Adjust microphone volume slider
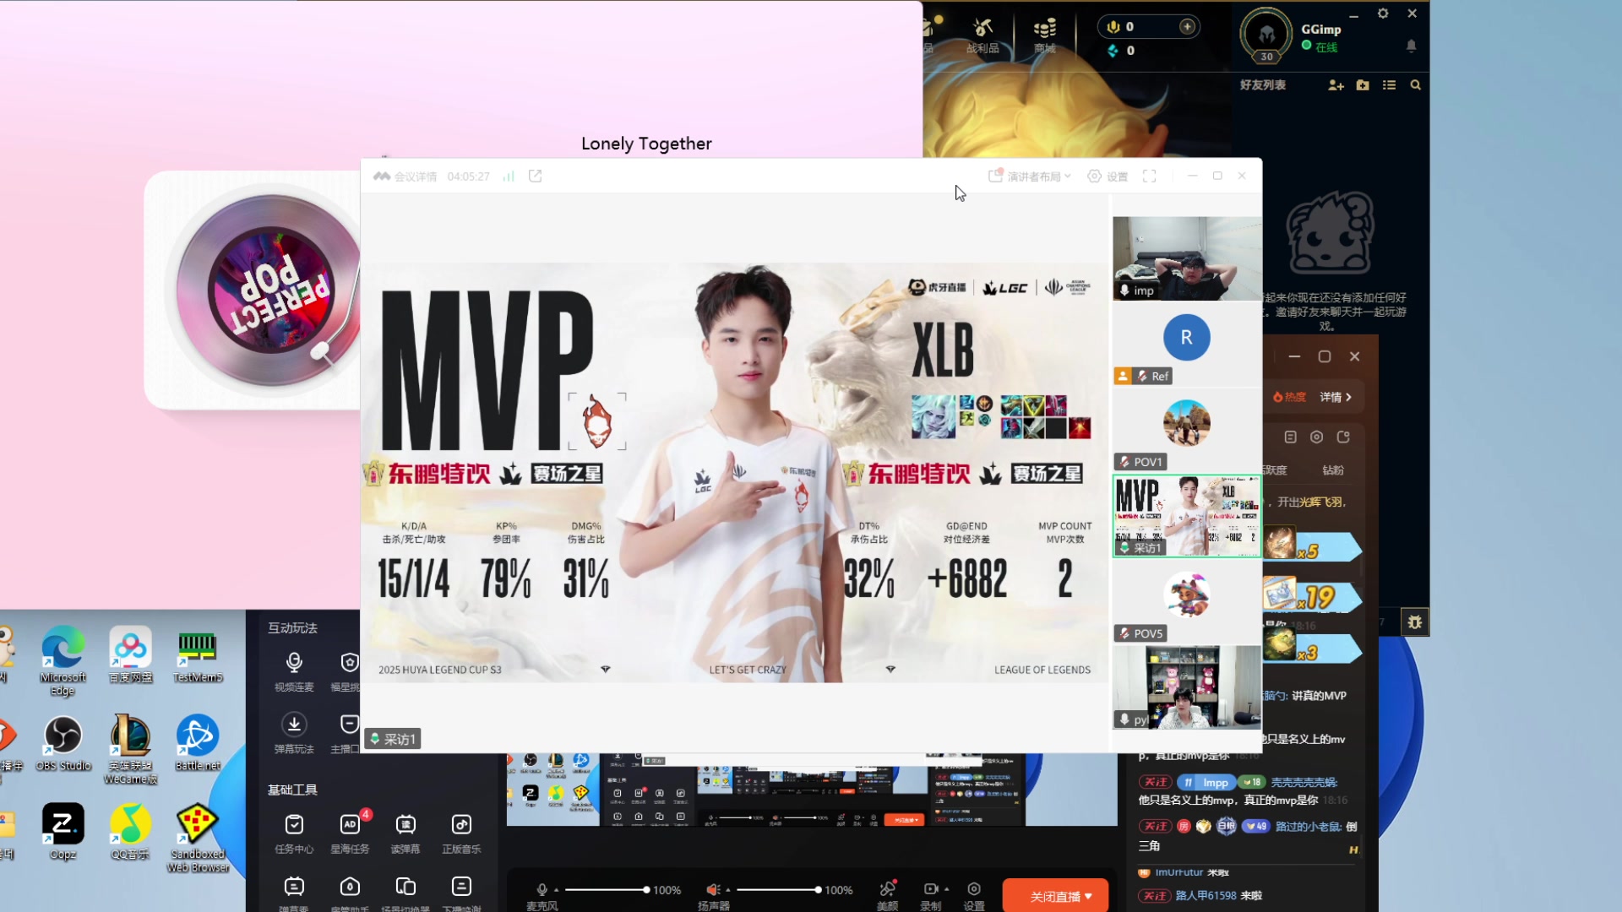The image size is (1622, 912). coord(607,890)
